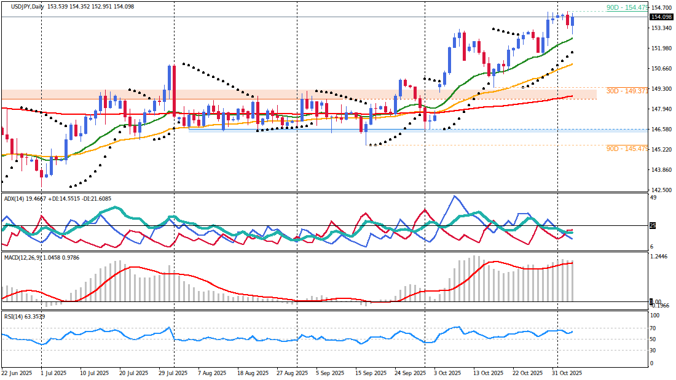Select the 90D - 154.479 resistance label
The image size is (676, 380).
[x=627, y=8]
